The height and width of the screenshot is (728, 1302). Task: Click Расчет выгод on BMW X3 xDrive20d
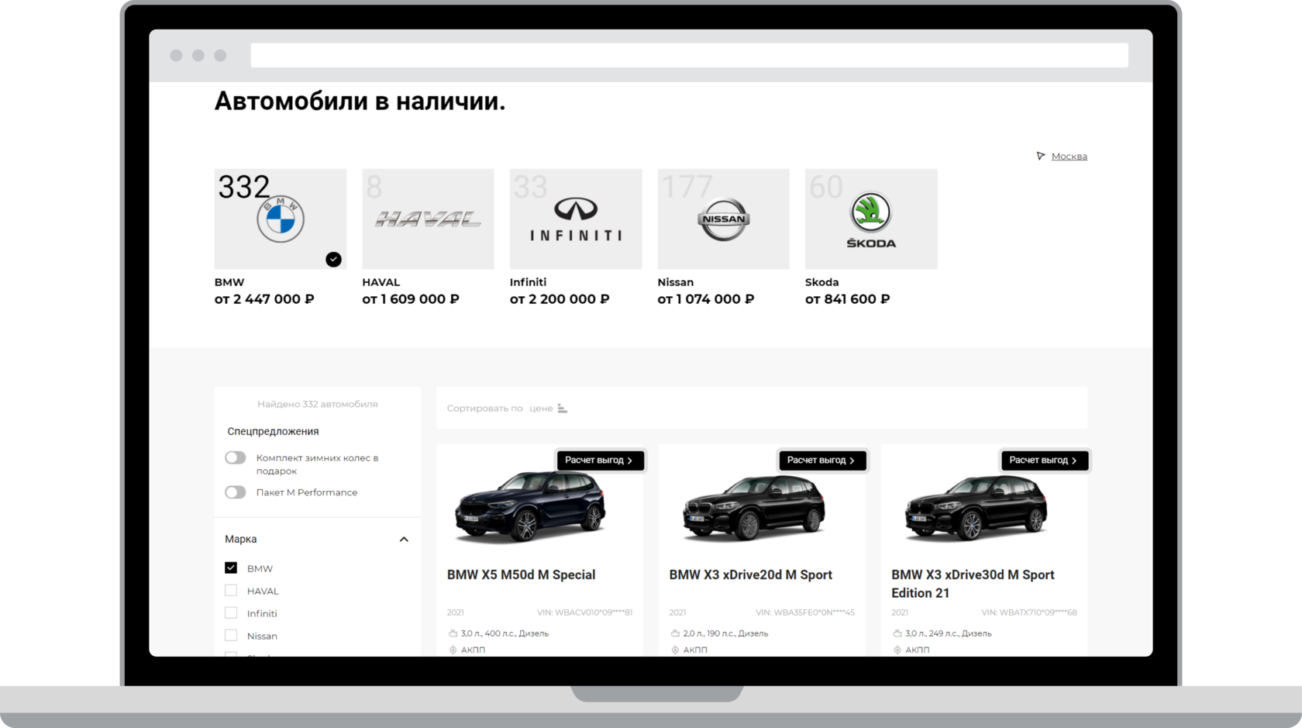tap(822, 461)
